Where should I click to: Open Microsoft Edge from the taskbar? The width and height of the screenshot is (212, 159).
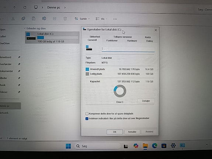[154, 146]
